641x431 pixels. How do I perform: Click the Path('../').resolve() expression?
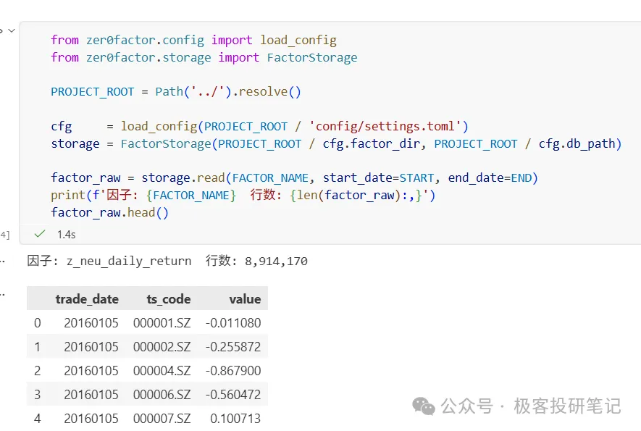[x=228, y=91]
